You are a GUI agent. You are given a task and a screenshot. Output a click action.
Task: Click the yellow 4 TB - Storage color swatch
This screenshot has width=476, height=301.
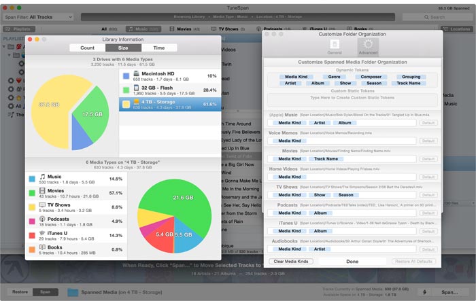click(x=126, y=105)
